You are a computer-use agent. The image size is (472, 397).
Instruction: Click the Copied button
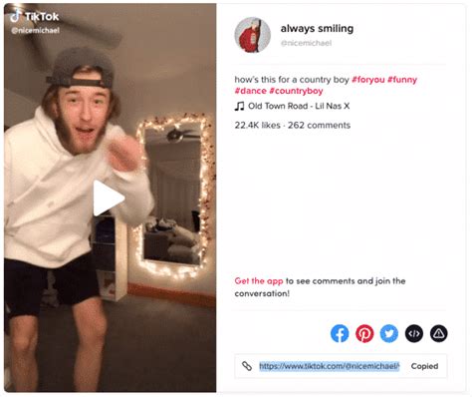[x=424, y=366]
